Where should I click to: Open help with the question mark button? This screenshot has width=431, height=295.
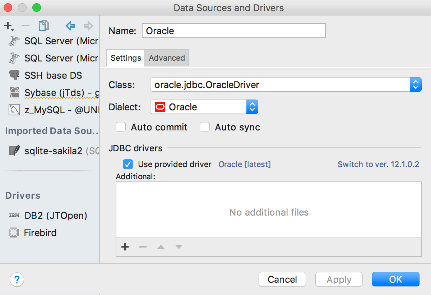click(17, 280)
